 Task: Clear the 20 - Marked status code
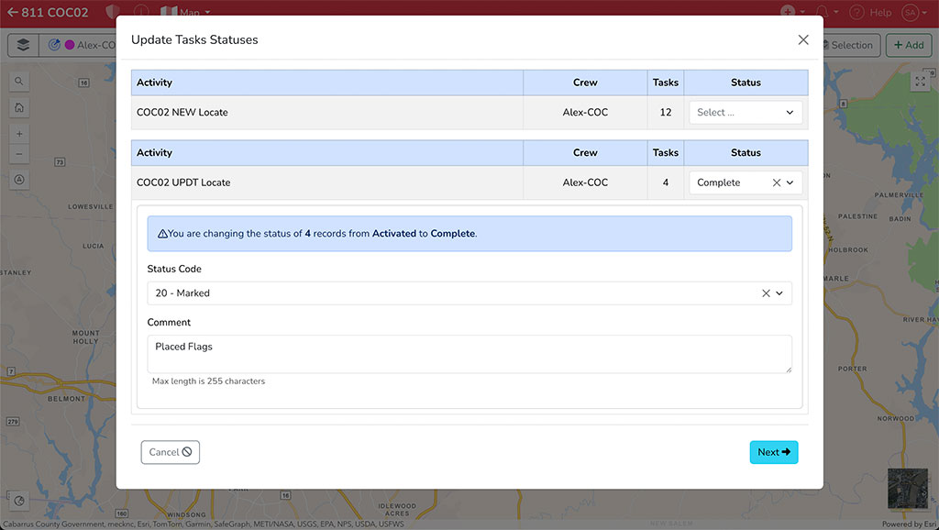click(766, 293)
